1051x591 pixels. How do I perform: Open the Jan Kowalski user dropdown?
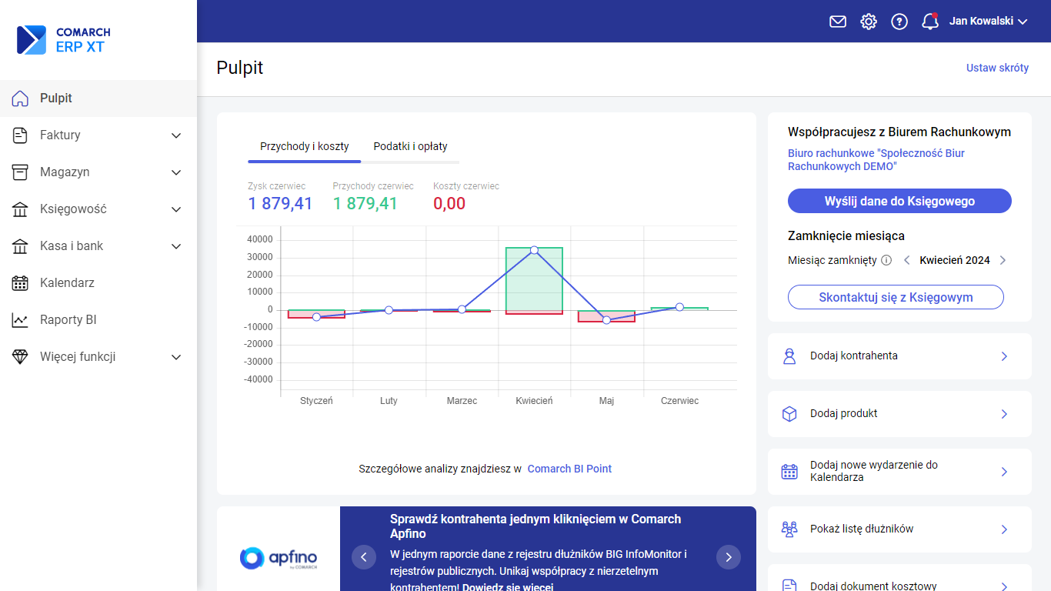[988, 22]
